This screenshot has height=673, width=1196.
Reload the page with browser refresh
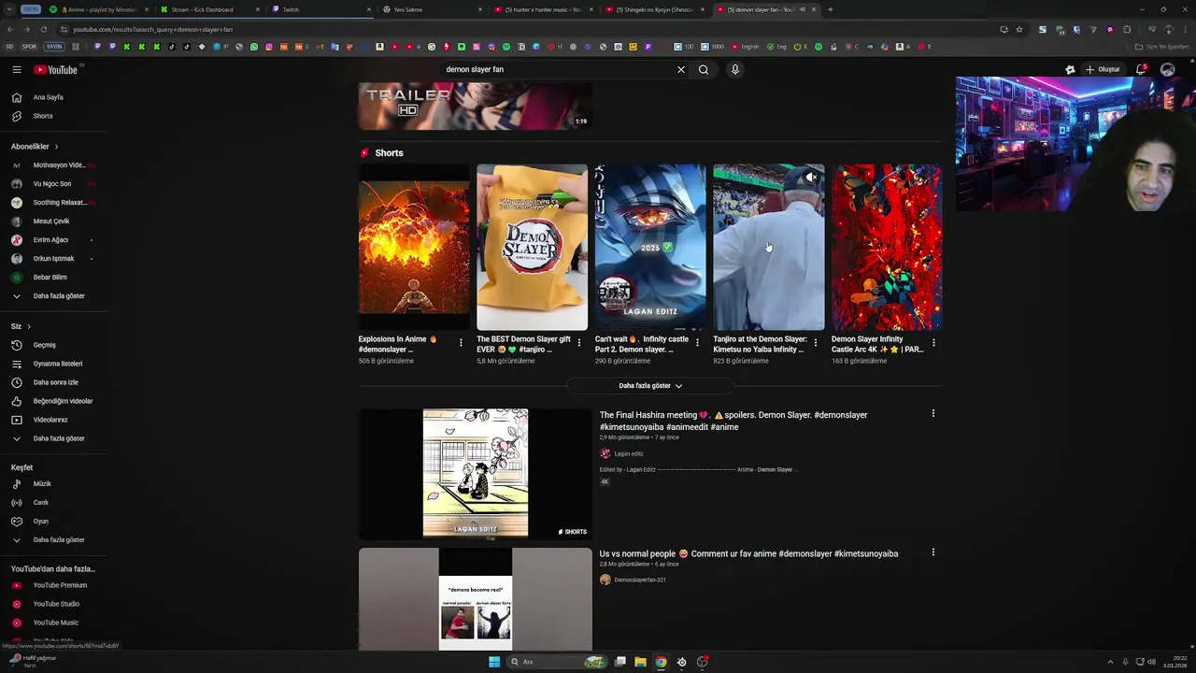(x=43, y=29)
